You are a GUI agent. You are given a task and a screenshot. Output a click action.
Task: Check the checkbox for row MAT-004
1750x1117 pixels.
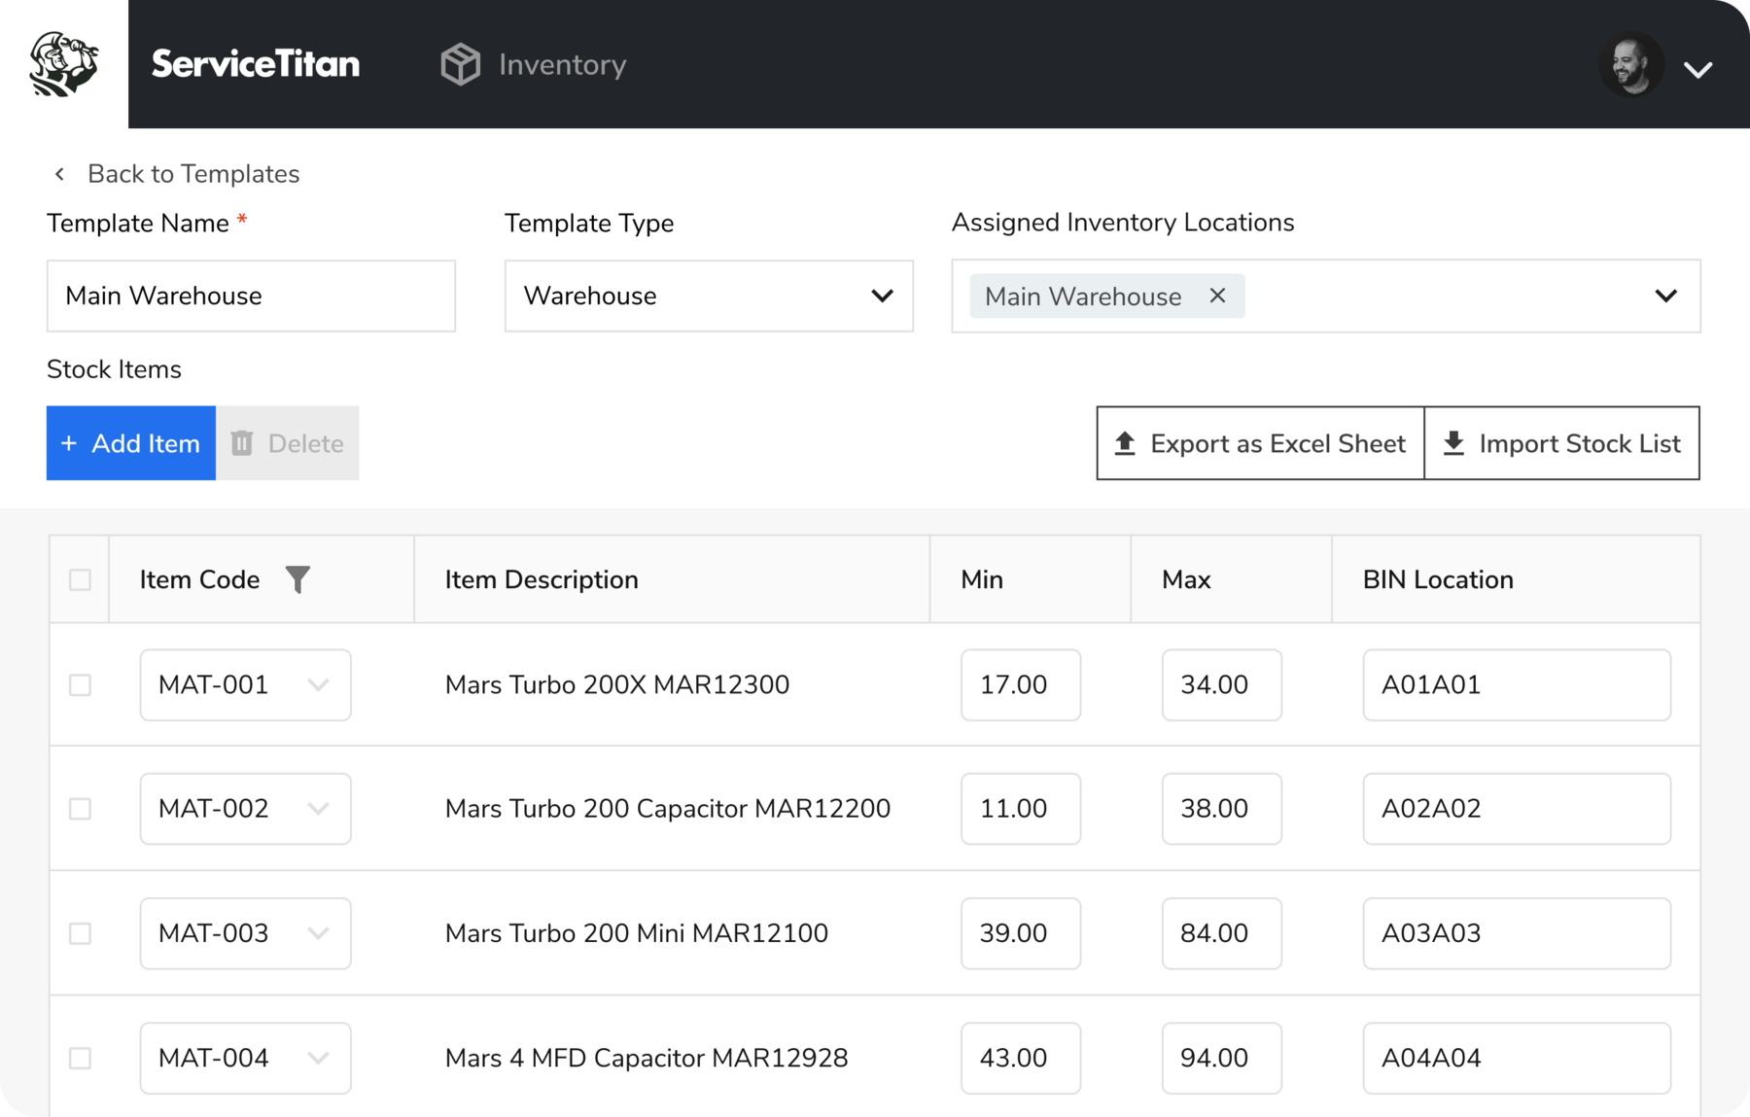pyautogui.click(x=79, y=1058)
